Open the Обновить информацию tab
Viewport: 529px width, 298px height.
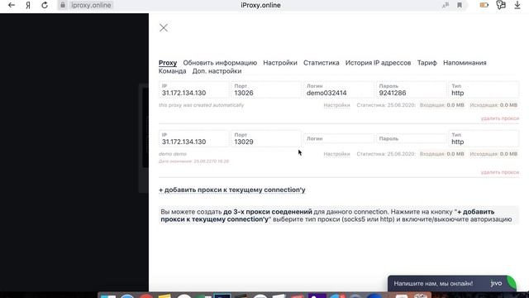click(220, 63)
